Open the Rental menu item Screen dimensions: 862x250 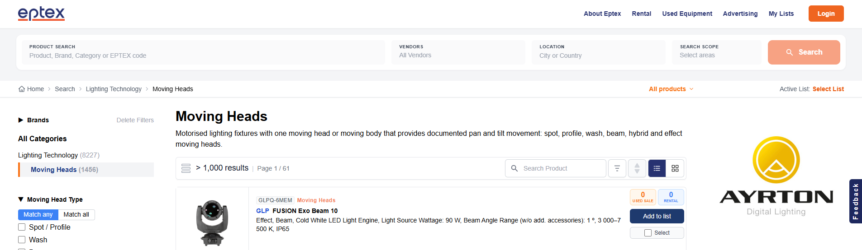(642, 14)
